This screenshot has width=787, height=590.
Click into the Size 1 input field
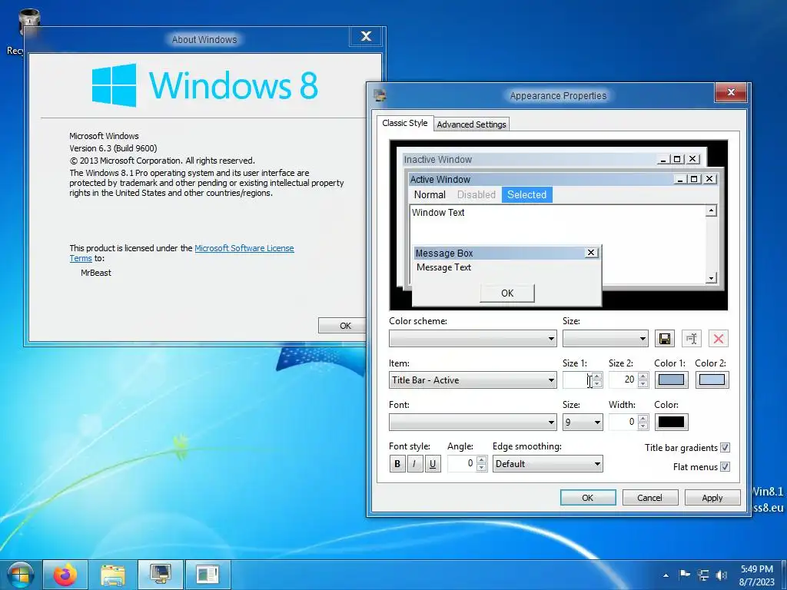[x=577, y=380]
